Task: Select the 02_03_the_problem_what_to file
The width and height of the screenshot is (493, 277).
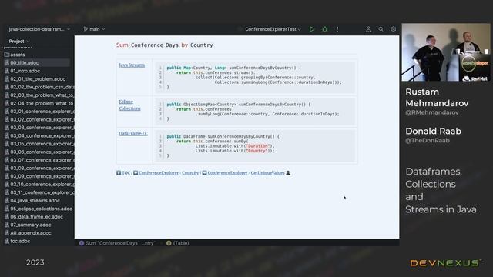Action: pos(39,95)
